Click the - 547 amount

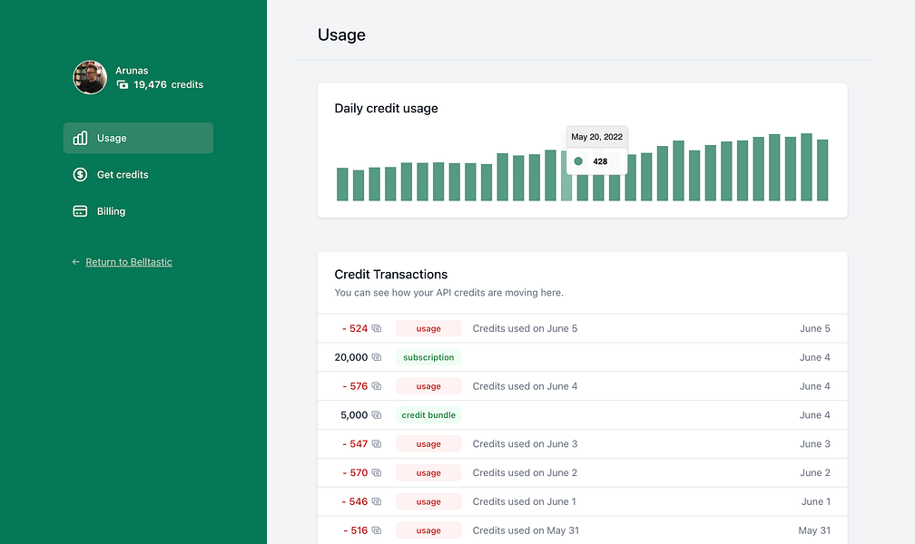tap(355, 443)
